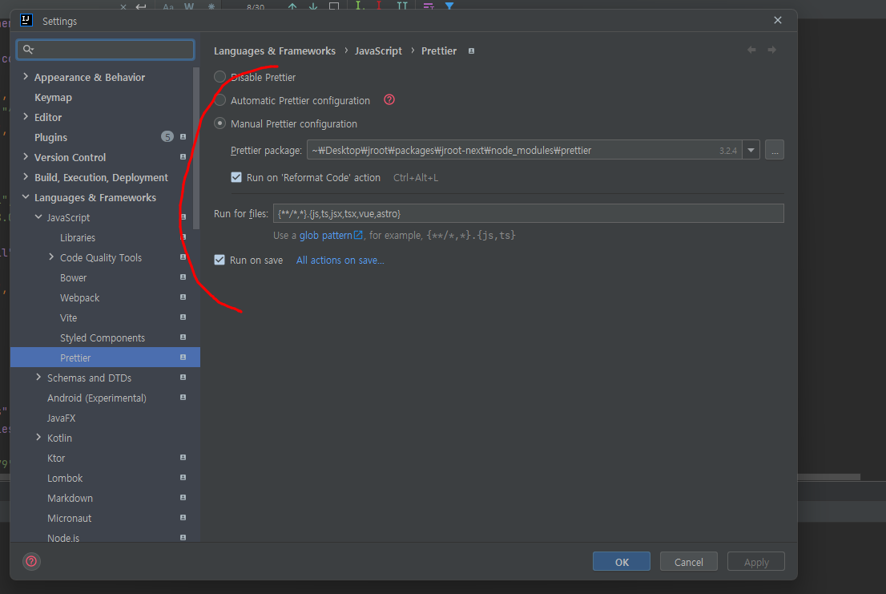Viewport: 886px width, 594px height.
Task: Toggle the Run on save checkbox
Action: tap(219, 260)
